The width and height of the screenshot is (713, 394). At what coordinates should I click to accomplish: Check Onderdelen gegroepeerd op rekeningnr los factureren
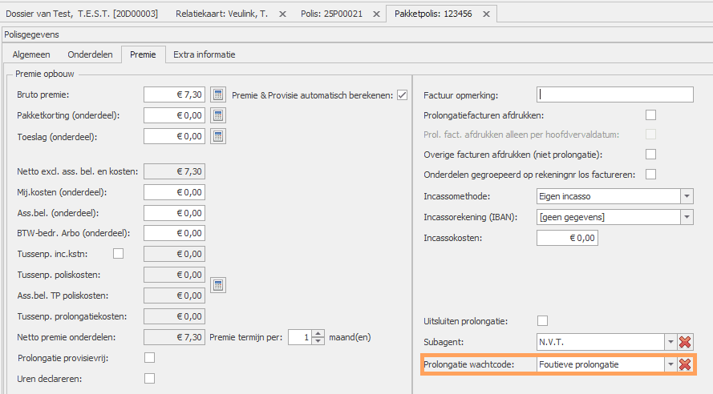coord(650,175)
